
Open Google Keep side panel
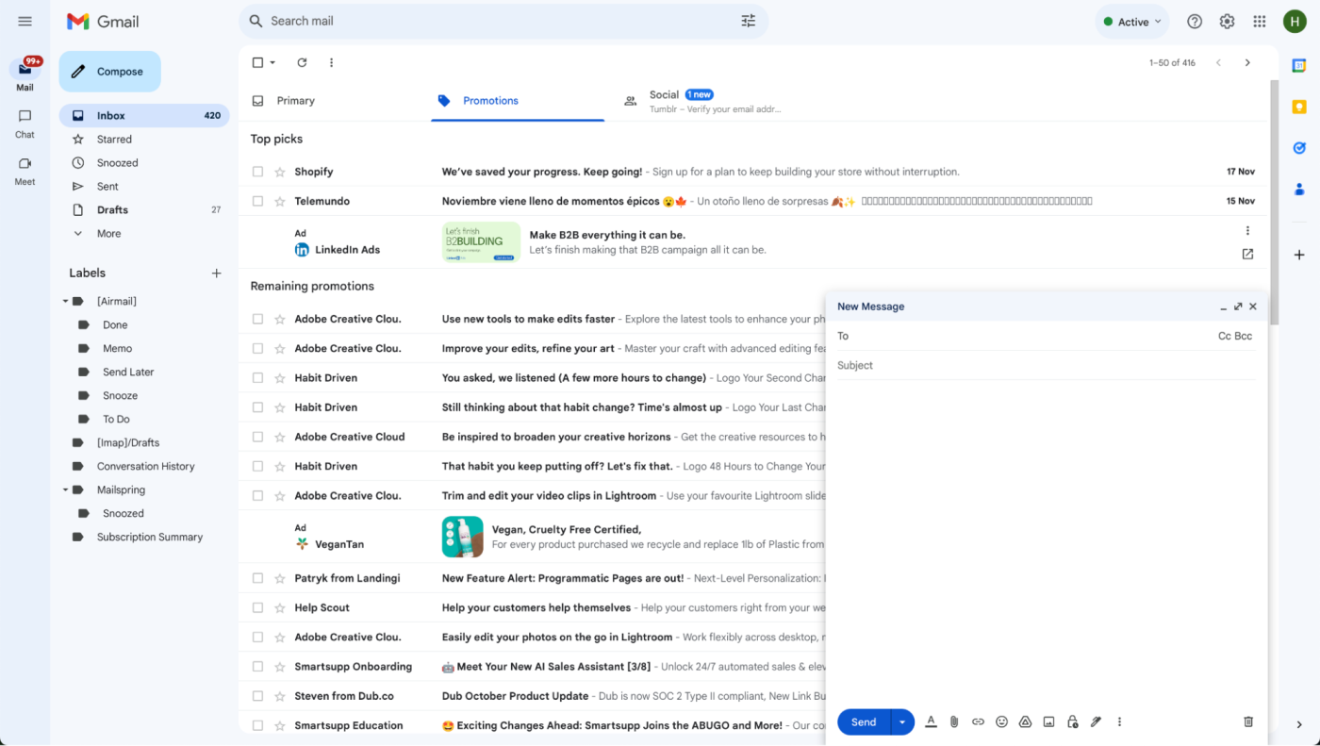(x=1299, y=107)
